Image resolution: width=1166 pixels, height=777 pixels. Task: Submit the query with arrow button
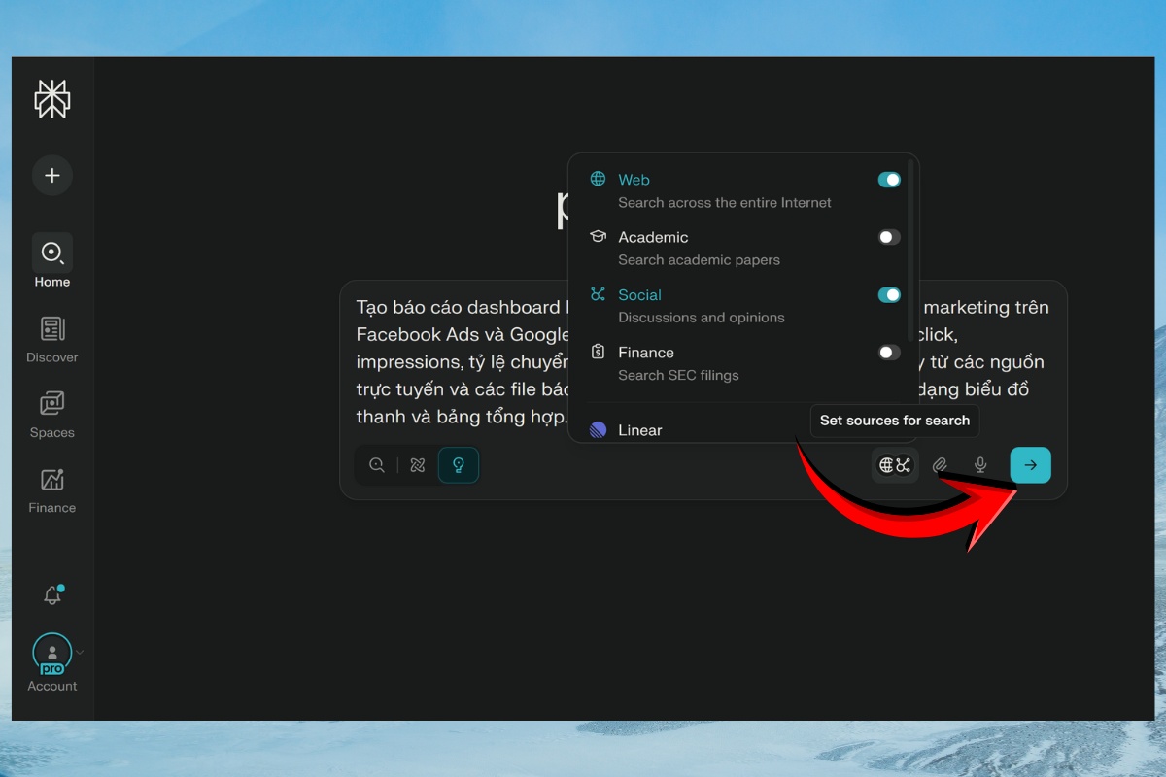[x=1030, y=465]
